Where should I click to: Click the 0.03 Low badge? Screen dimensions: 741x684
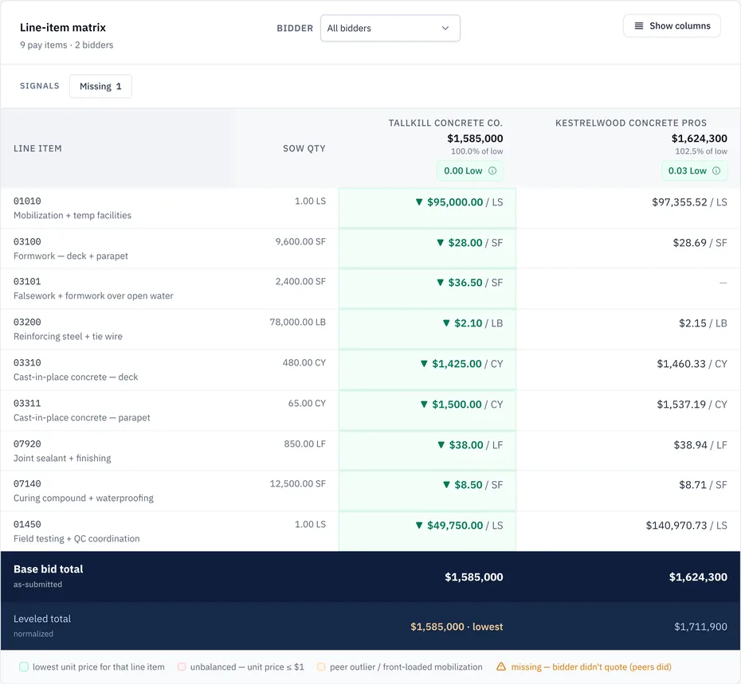point(694,170)
